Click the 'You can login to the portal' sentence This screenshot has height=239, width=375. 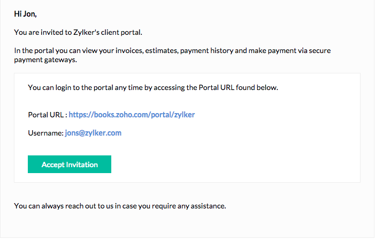pos(80,87)
